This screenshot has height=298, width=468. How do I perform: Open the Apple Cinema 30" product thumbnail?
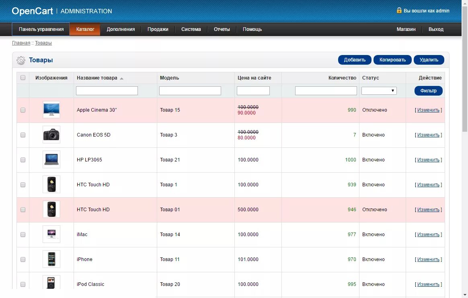tap(51, 110)
